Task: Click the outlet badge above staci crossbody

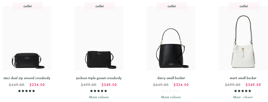Action: [28, 6]
